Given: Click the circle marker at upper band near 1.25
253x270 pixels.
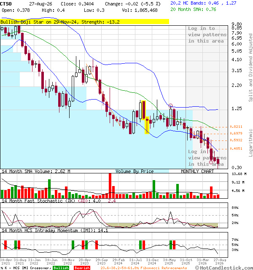Looking at the screenshot, I should click(x=170, y=105).
